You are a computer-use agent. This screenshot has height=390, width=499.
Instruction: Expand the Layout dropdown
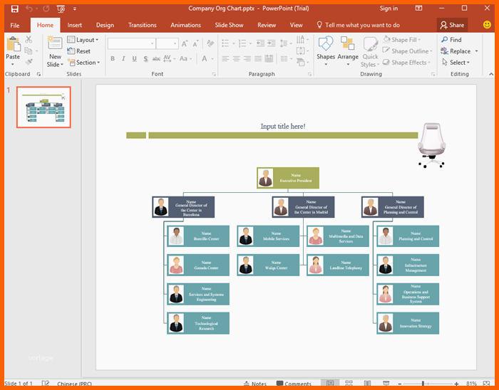point(85,40)
